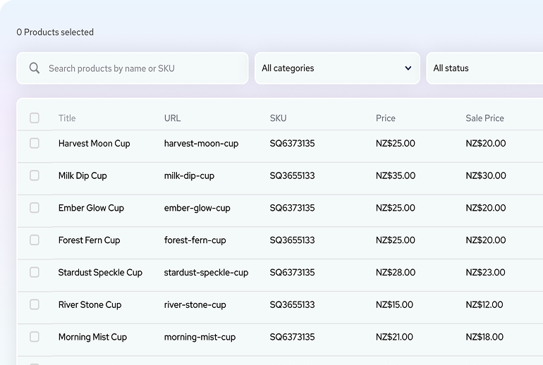Select the Stardust Speckle Cup checkbox
The width and height of the screenshot is (543, 365).
click(x=35, y=272)
